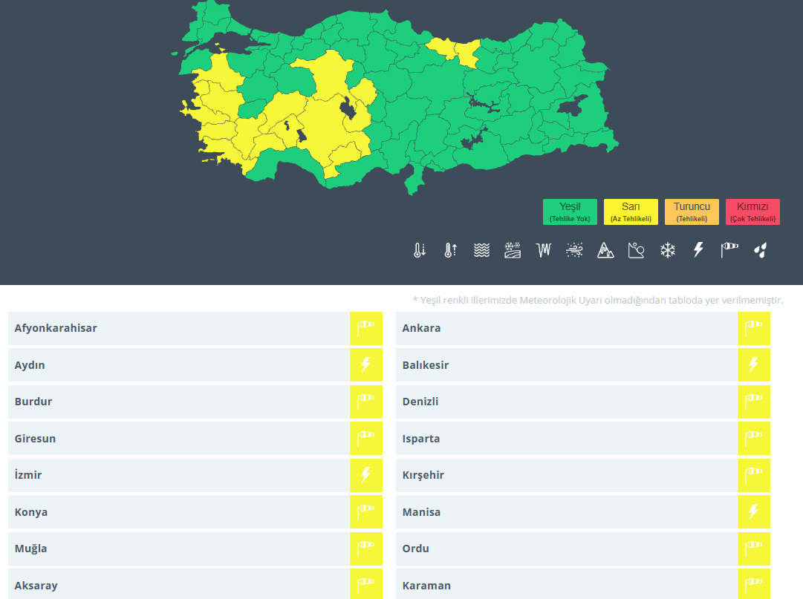
Task: Select the Konya province entry
Action: pos(178,512)
